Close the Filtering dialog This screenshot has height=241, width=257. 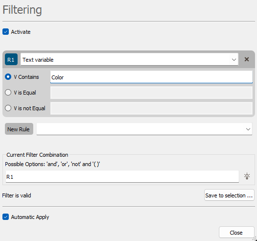pos(236,232)
